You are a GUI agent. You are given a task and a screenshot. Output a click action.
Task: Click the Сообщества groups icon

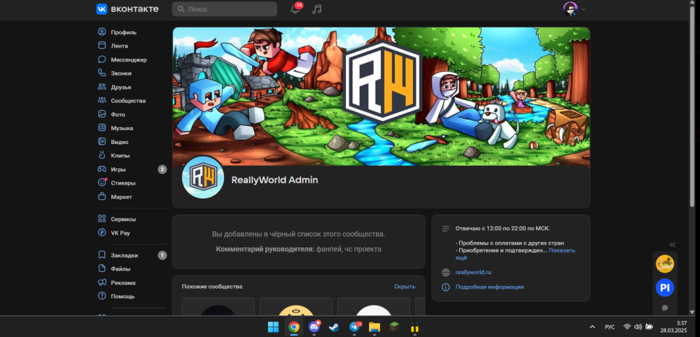(x=101, y=101)
